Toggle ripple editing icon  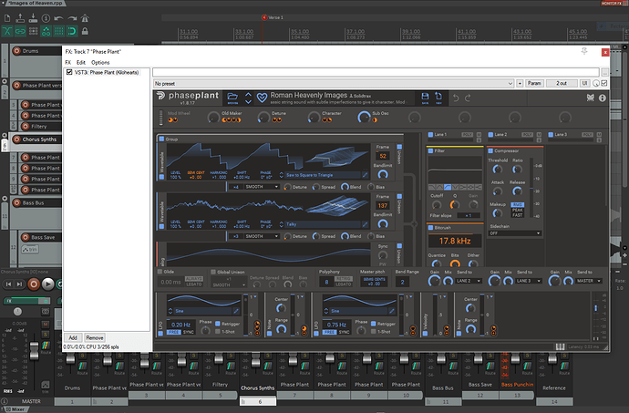pos(34,31)
